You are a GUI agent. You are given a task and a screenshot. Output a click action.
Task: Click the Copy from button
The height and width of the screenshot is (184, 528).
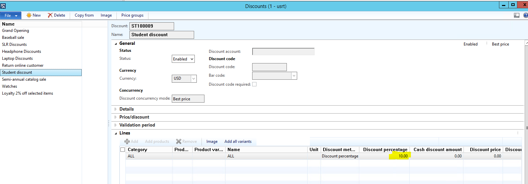pos(84,15)
